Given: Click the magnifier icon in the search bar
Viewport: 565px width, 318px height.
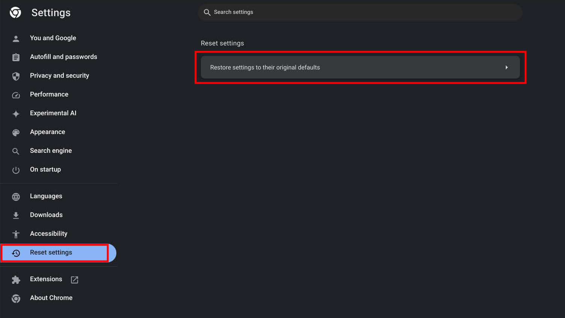Looking at the screenshot, I should point(207,12).
